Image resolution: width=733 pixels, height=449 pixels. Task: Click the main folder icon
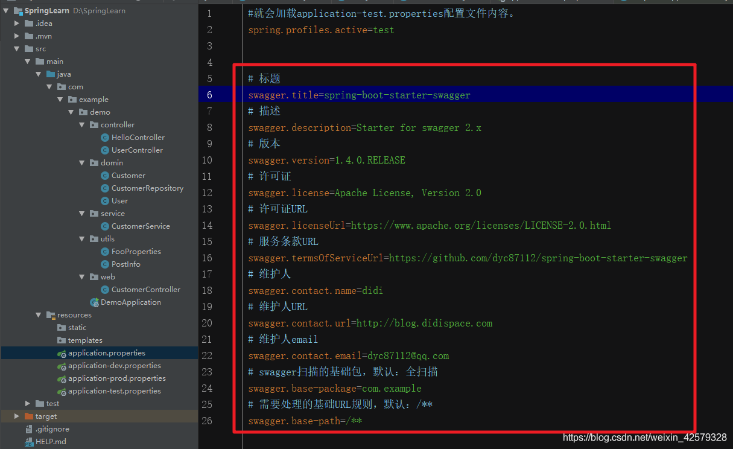tap(40, 62)
